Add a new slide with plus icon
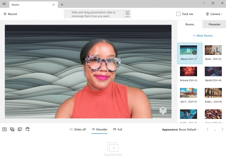This screenshot has width=226, height=165. coord(28,129)
